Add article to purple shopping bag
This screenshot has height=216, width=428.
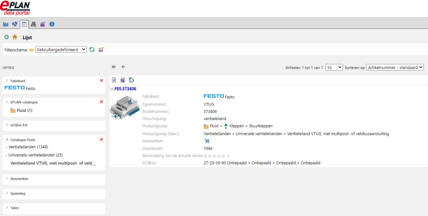123,80
